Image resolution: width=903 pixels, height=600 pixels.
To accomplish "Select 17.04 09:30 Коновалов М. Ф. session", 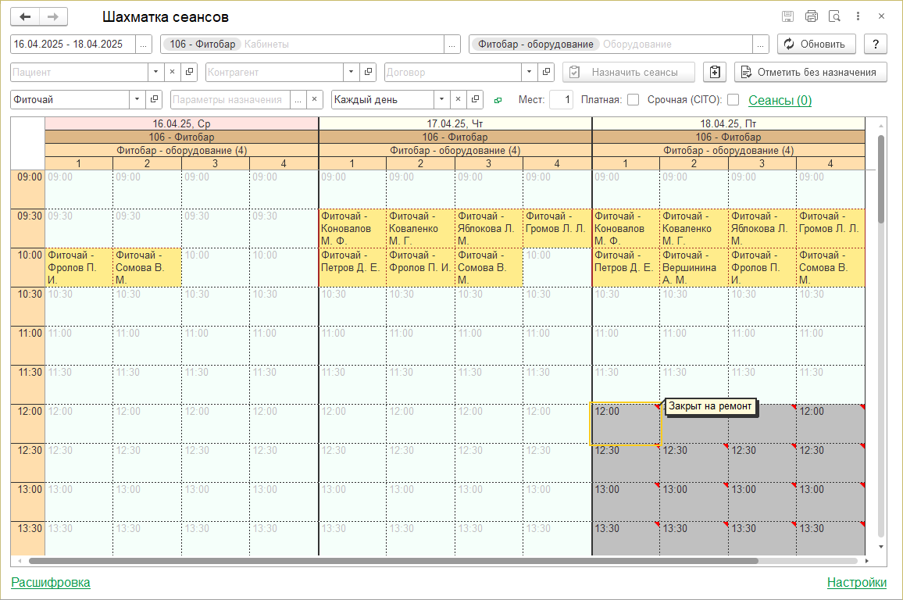I will [x=352, y=228].
